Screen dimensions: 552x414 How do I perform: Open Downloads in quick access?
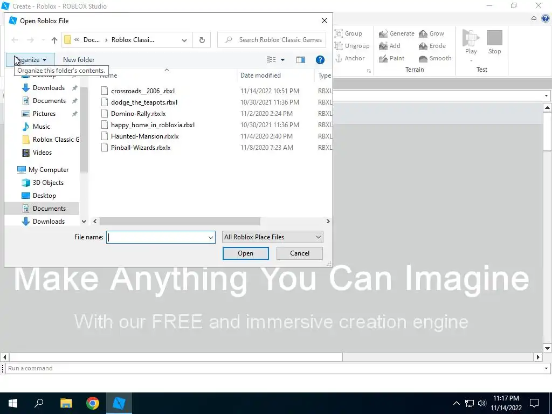pyautogui.click(x=49, y=88)
